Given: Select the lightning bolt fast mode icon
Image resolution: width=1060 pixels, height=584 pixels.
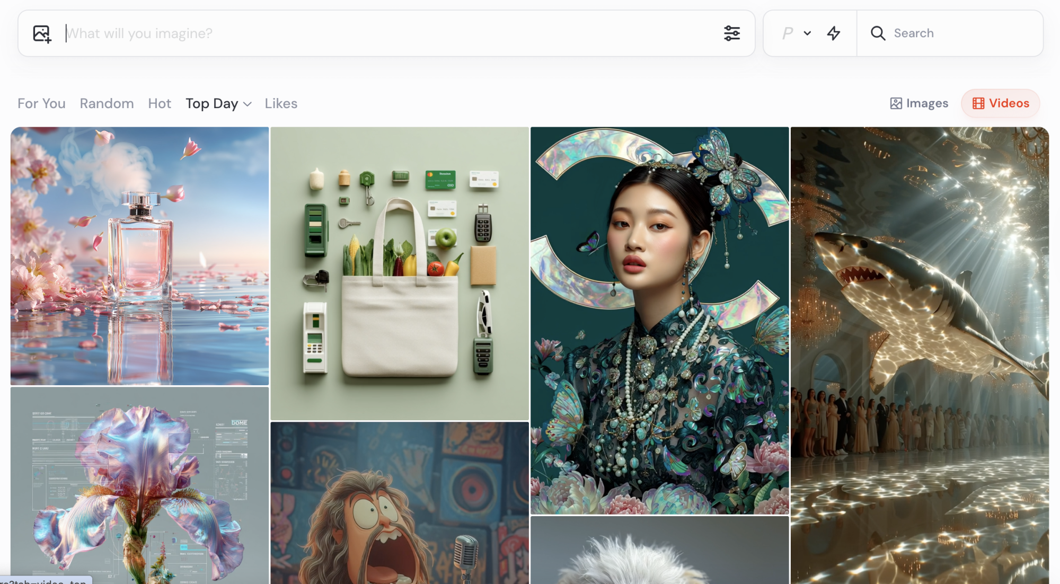Looking at the screenshot, I should click(x=833, y=33).
